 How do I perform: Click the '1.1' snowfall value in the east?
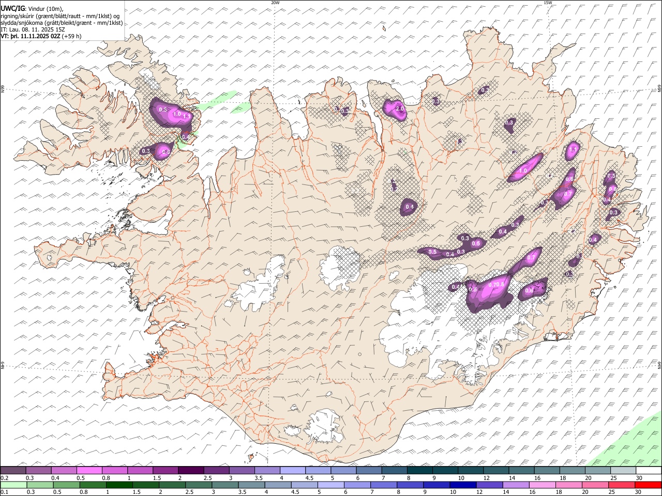click(x=573, y=150)
